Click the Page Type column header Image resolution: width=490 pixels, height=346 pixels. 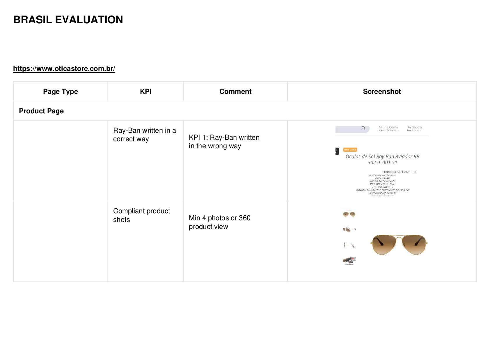[x=61, y=92]
